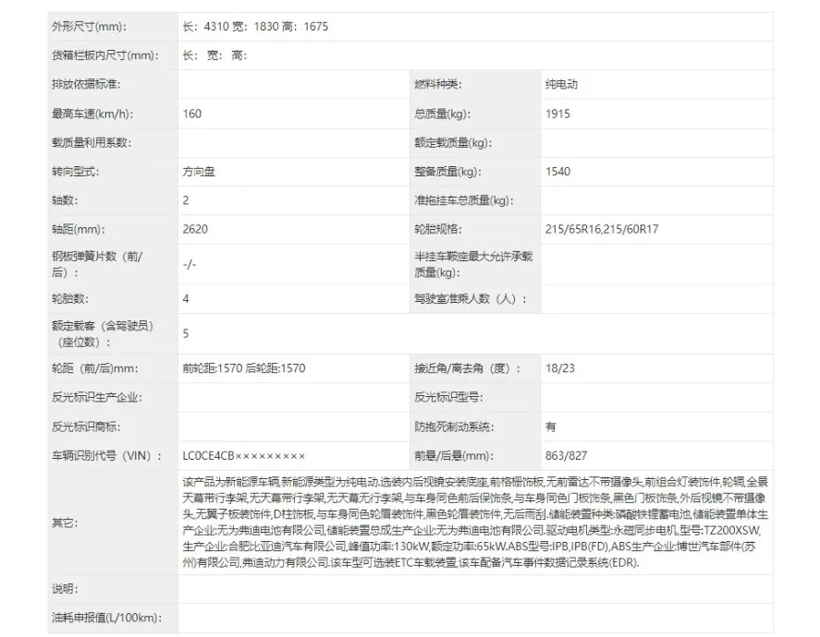Select the angle value 18/23
This screenshot has width=820, height=637.
click(559, 368)
